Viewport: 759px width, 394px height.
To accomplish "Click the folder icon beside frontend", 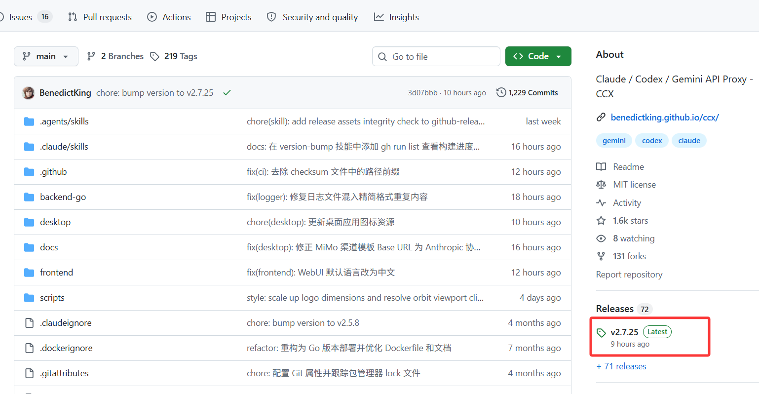I will pyautogui.click(x=29, y=273).
